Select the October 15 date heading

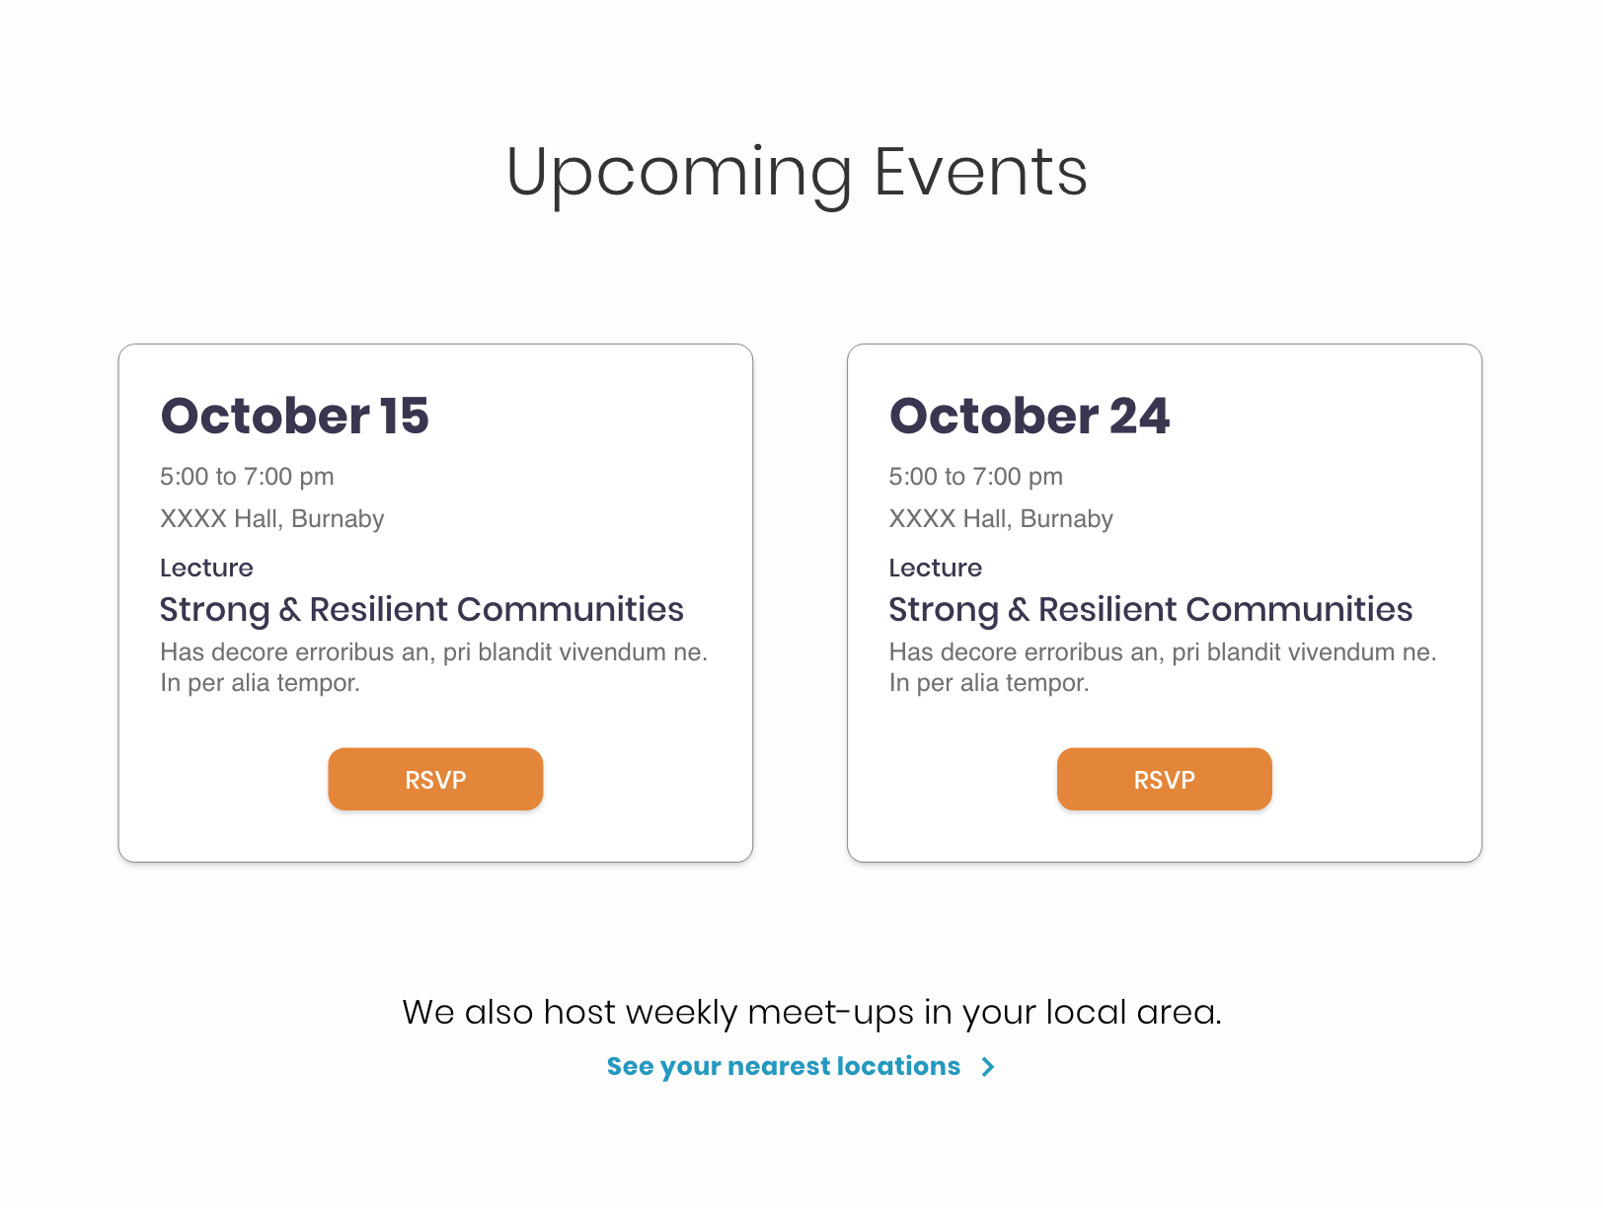click(x=293, y=416)
